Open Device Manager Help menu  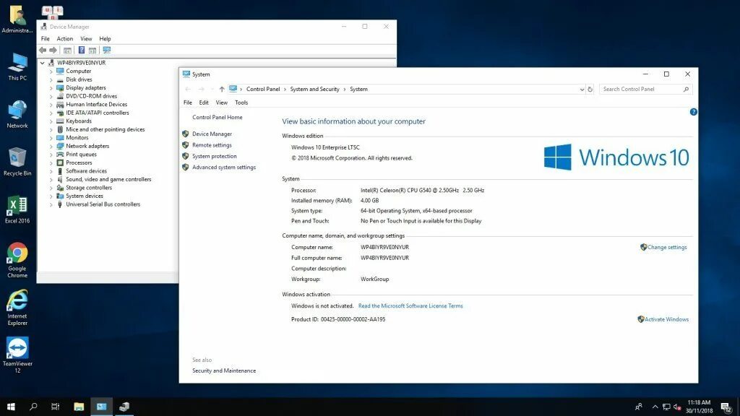click(x=105, y=39)
